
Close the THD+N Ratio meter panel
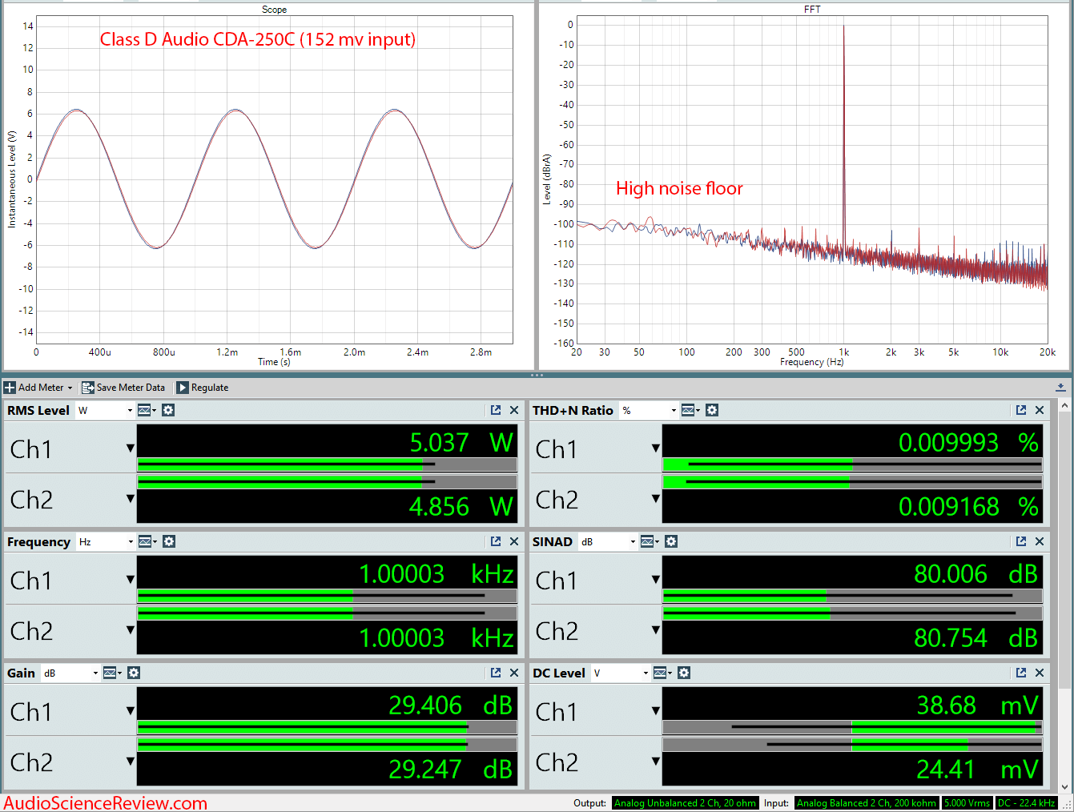1040,410
